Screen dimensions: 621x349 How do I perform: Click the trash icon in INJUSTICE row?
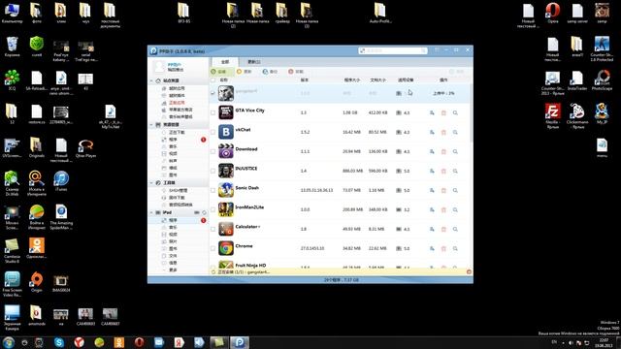(443, 171)
